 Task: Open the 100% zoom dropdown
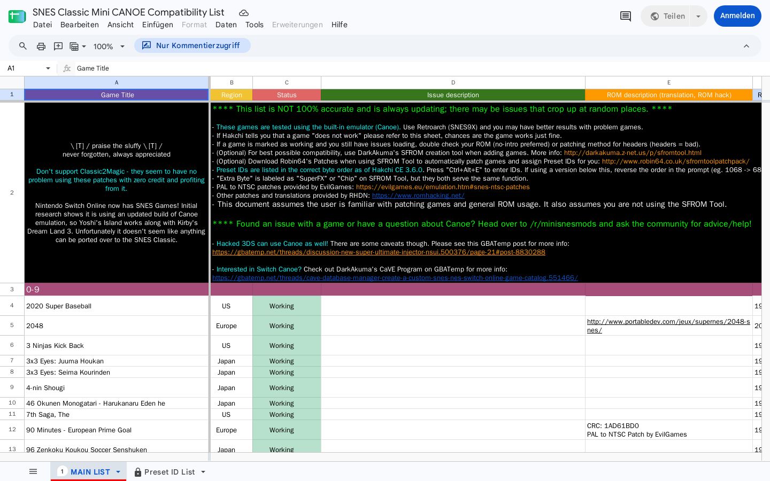coord(109,46)
